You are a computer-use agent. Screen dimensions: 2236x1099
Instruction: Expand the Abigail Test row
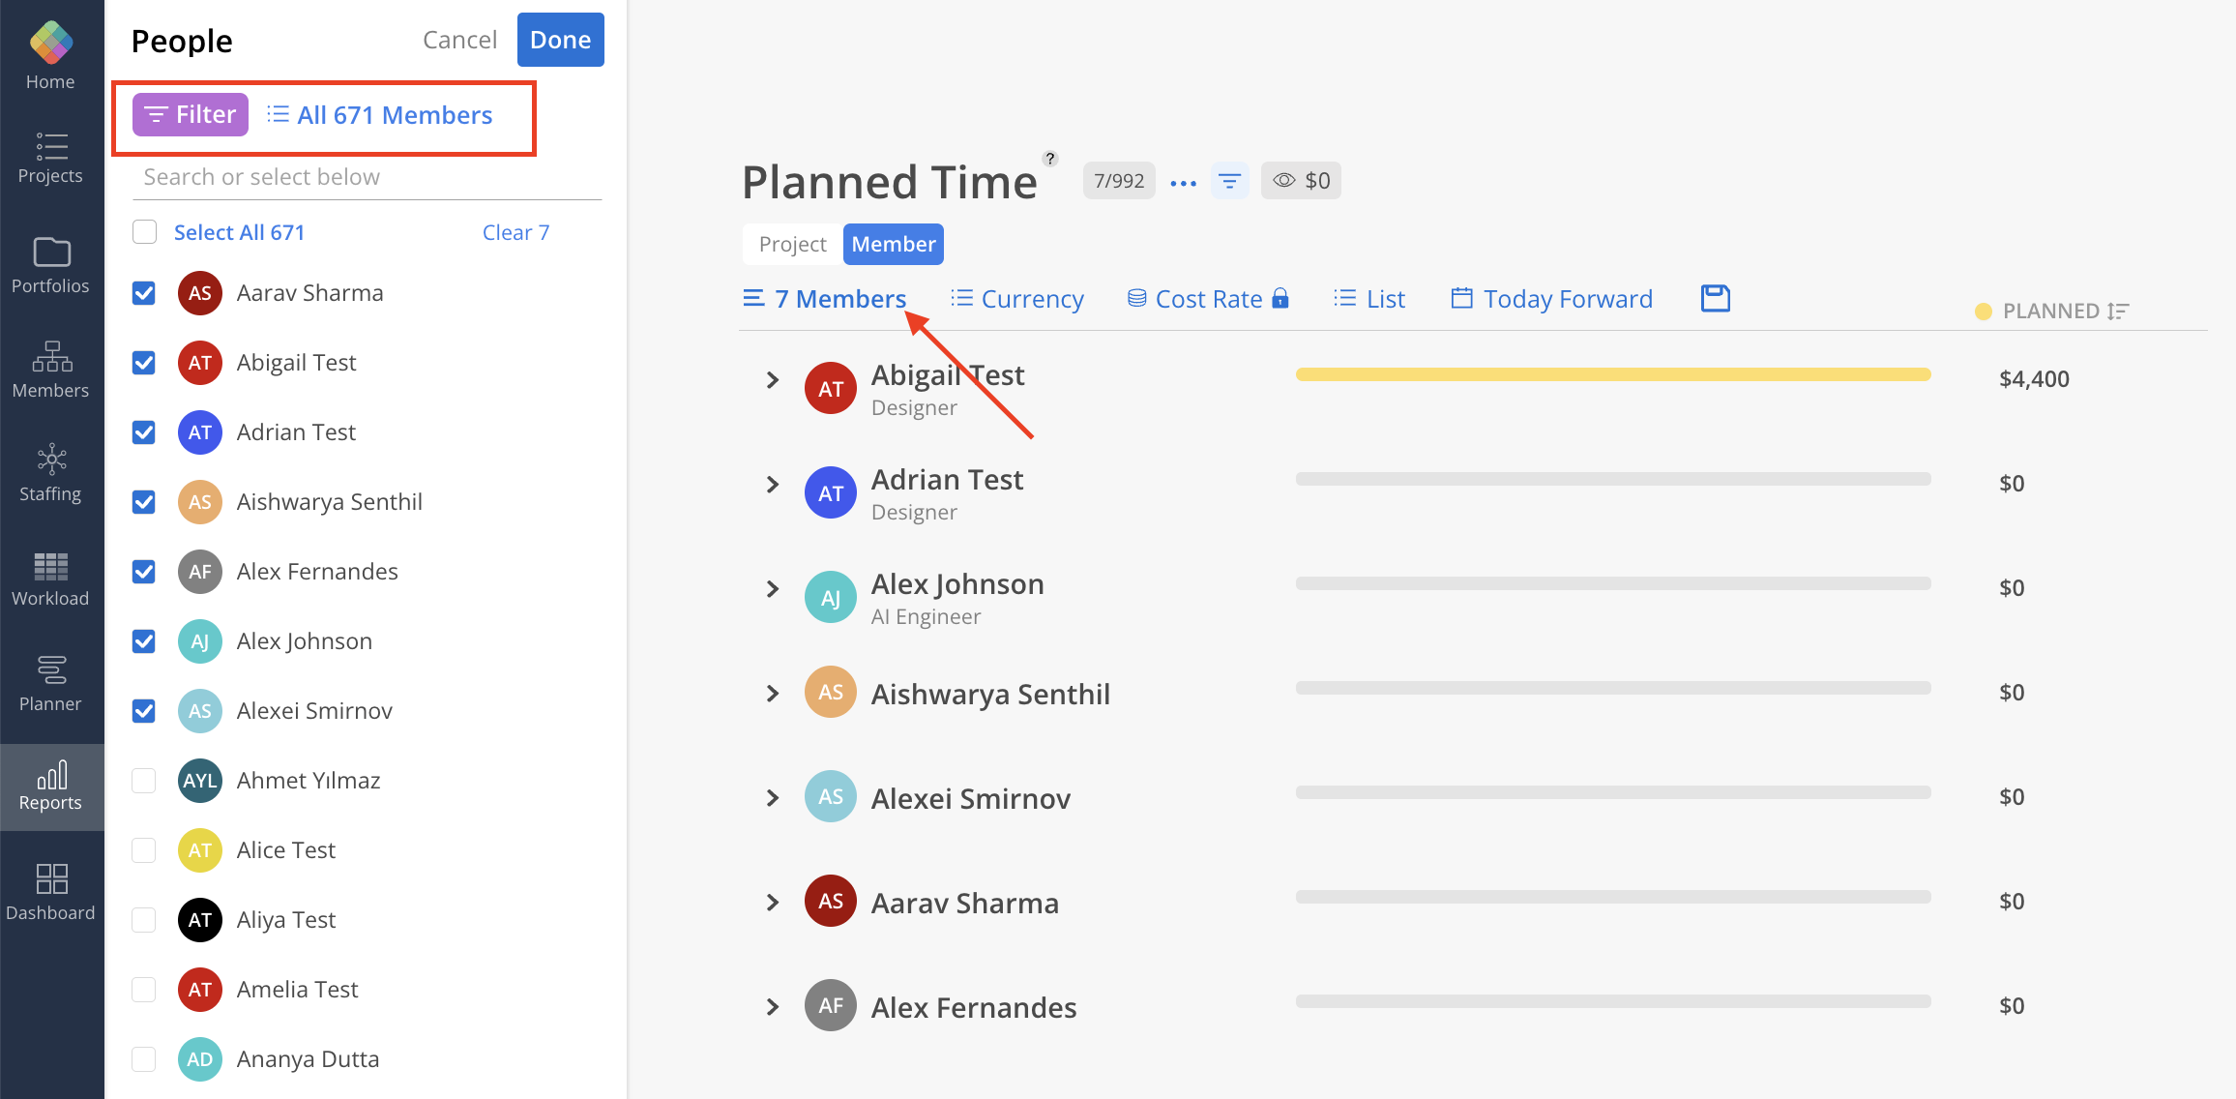[772, 380]
